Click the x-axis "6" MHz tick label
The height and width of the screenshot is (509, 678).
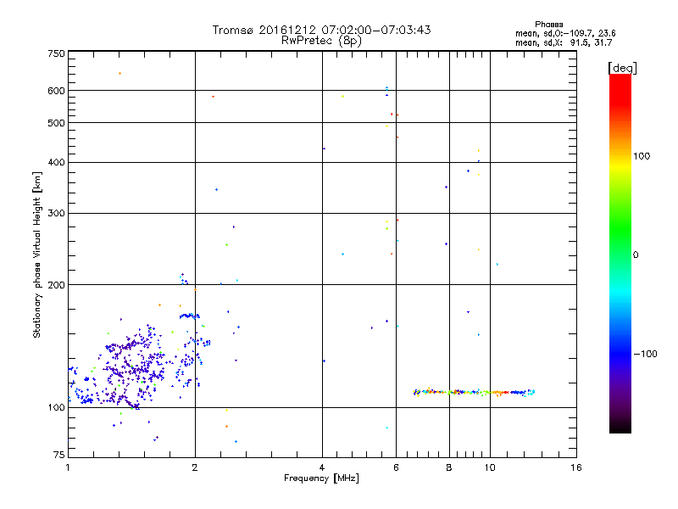(396, 467)
